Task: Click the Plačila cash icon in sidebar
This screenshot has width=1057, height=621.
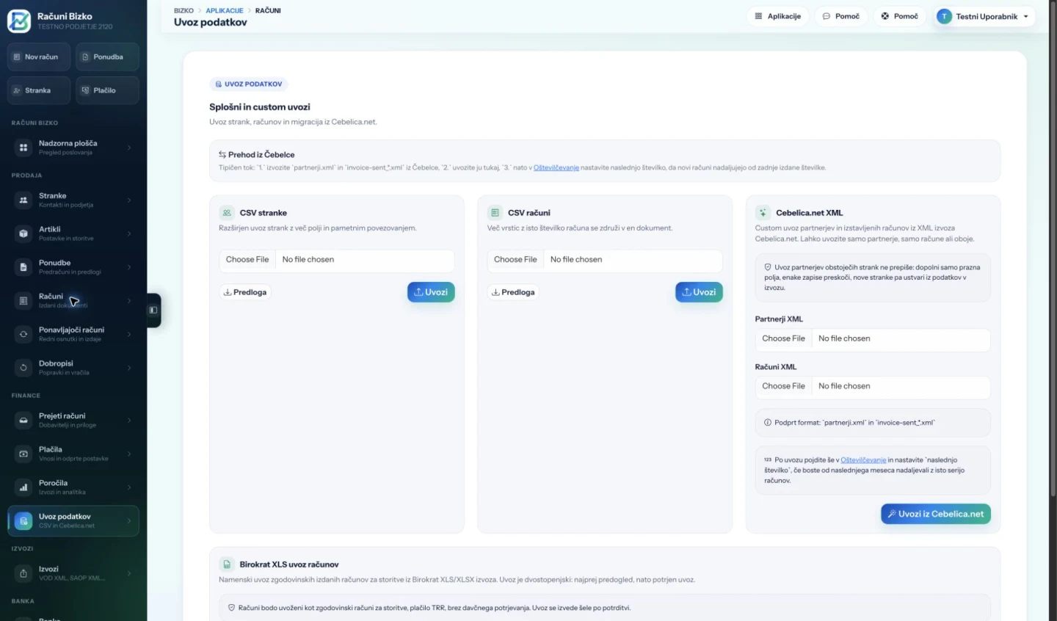Action: pyautogui.click(x=23, y=454)
